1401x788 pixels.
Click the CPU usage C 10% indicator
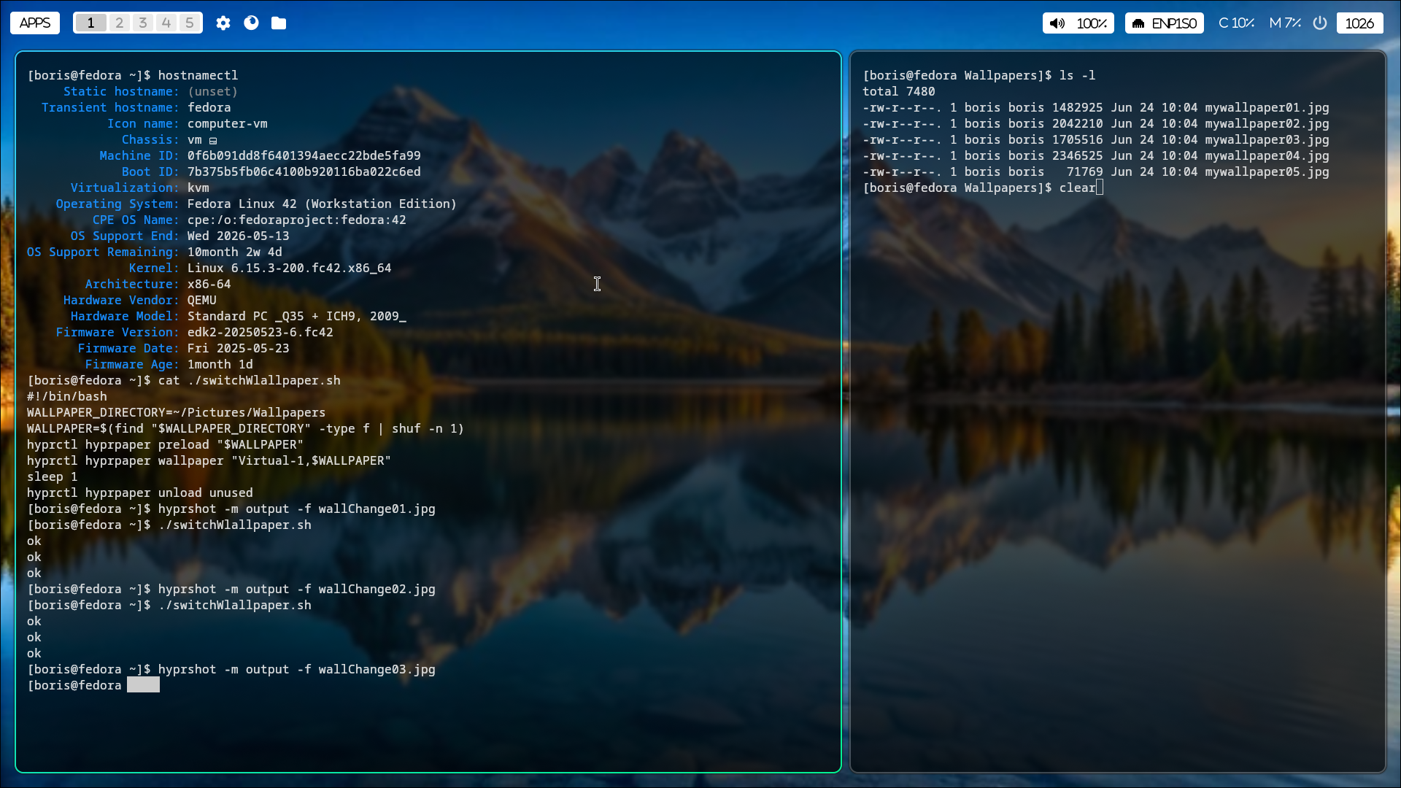pos(1236,23)
